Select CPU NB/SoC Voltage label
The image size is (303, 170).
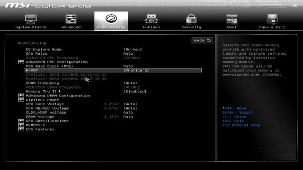[x=47, y=108]
